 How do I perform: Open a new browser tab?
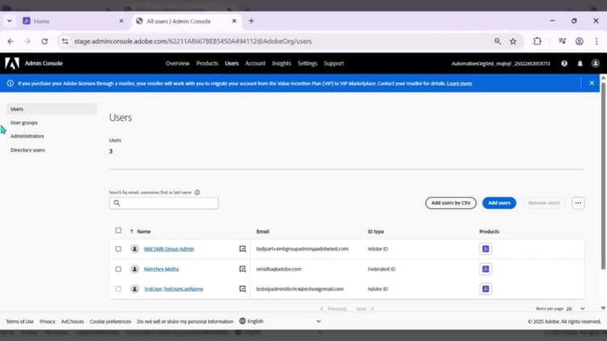[x=251, y=21]
